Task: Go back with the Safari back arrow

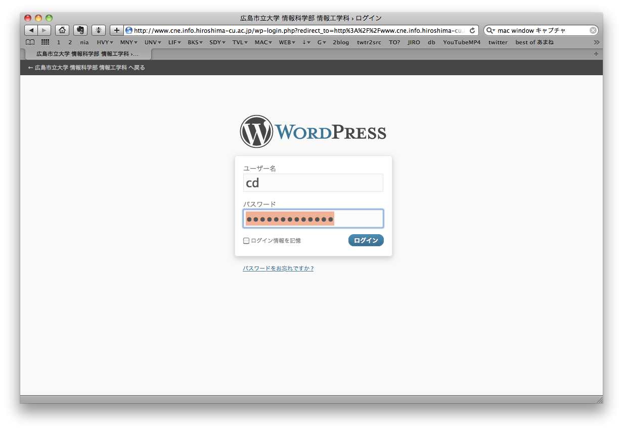Action: (x=31, y=30)
